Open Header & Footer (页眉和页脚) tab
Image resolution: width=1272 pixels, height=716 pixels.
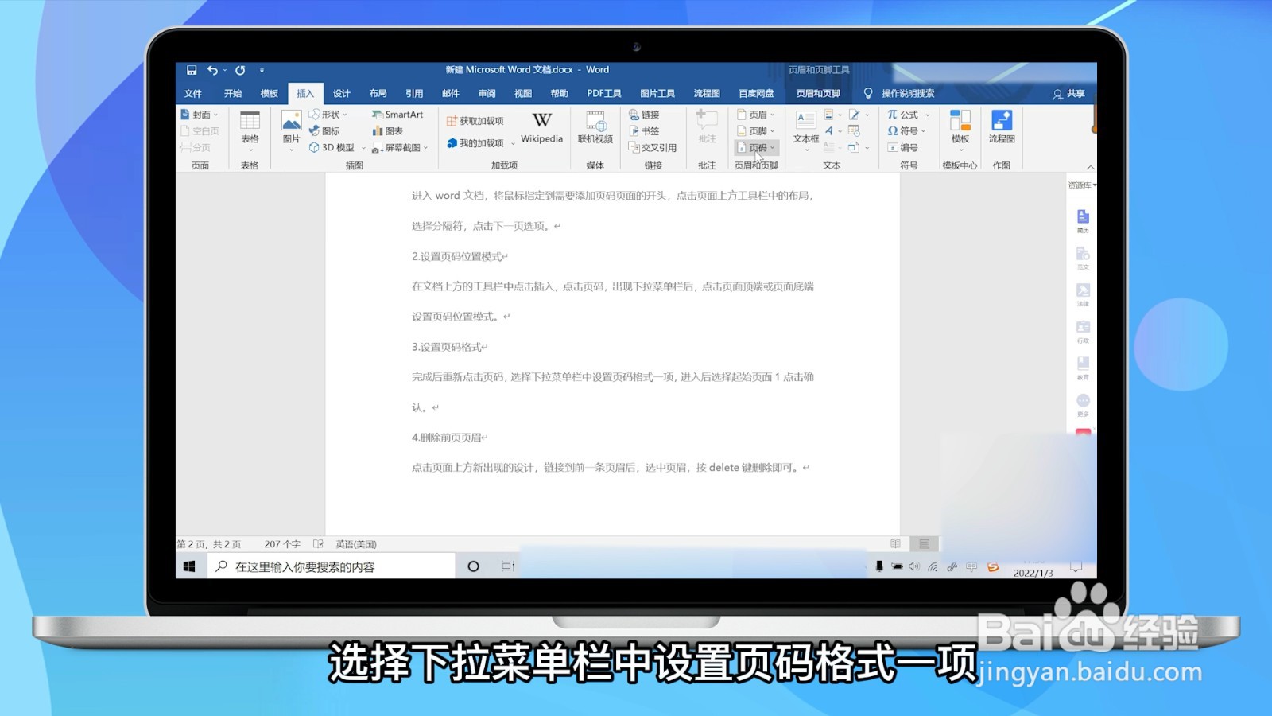(818, 94)
